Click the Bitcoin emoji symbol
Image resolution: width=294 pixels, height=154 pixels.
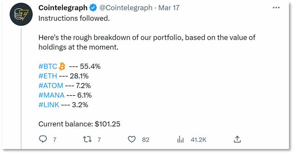[62, 67]
